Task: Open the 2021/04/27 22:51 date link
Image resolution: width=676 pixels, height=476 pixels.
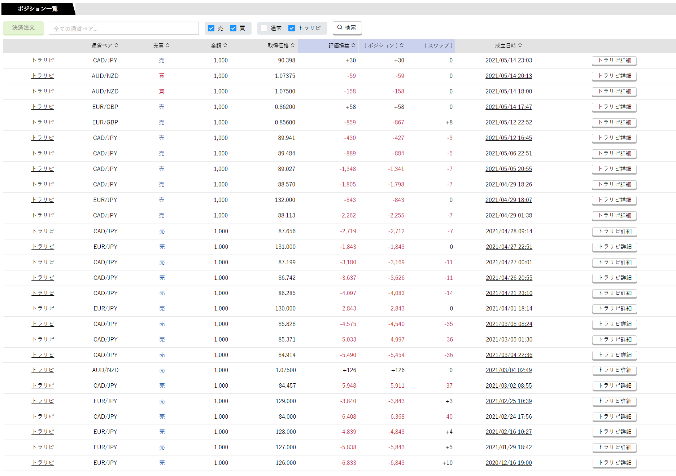Action: point(509,247)
